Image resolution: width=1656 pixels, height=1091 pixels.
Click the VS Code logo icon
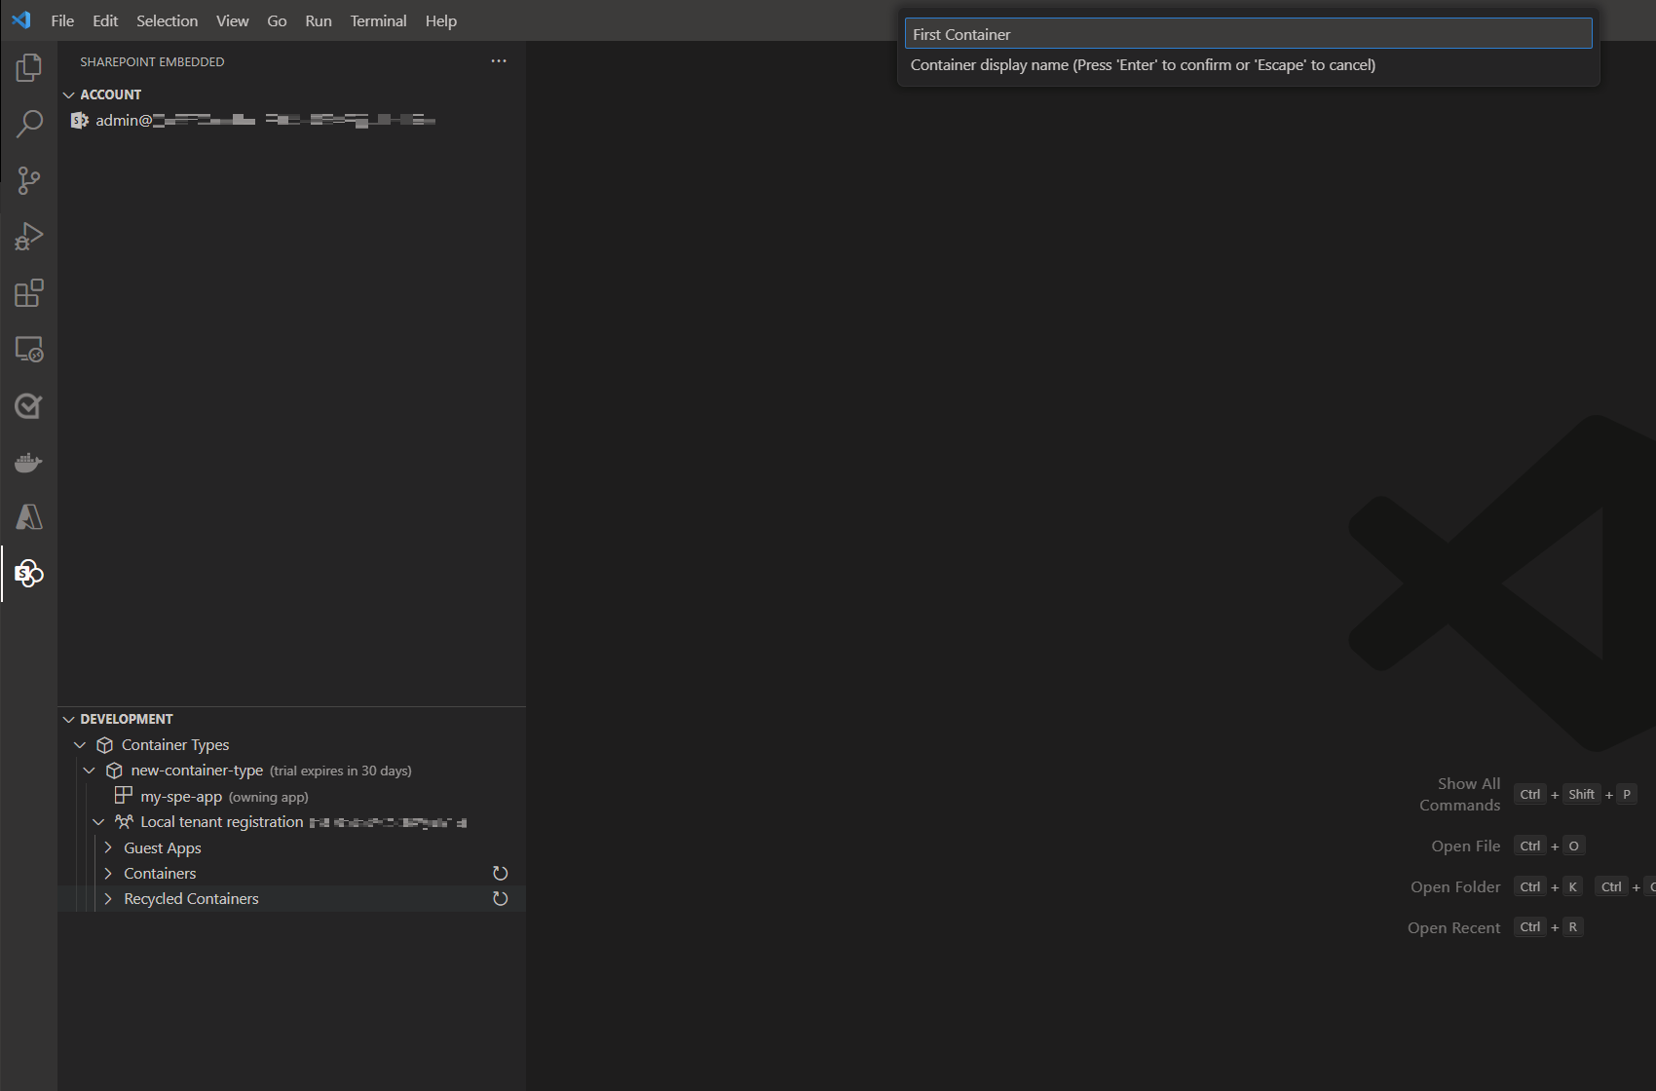(x=21, y=20)
